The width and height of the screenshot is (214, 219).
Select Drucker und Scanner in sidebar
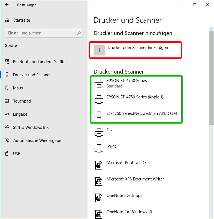click(32, 75)
